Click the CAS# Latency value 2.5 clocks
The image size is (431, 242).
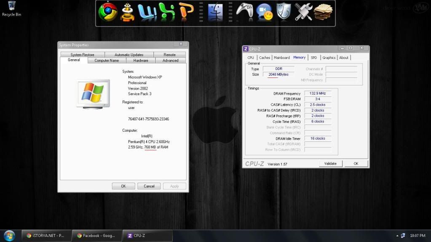coord(318,105)
